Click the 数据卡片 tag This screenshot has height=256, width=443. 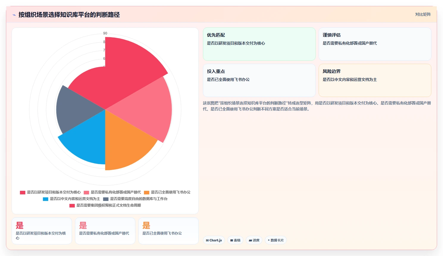[275, 240]
